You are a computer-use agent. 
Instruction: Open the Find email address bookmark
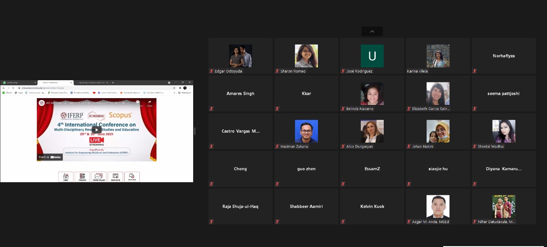pyautogui.click(x=131, y=93)
